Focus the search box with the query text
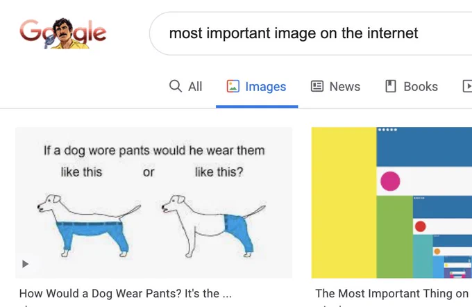Screen dimensions: 472x307 [x=311, y=33]
